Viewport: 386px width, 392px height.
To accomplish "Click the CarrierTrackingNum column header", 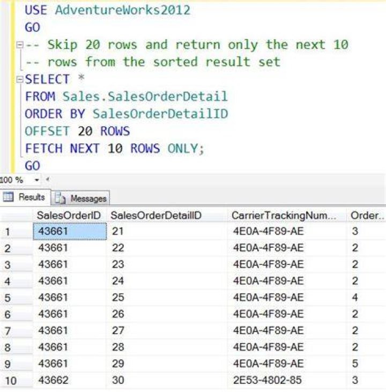I will click(287, 215).
